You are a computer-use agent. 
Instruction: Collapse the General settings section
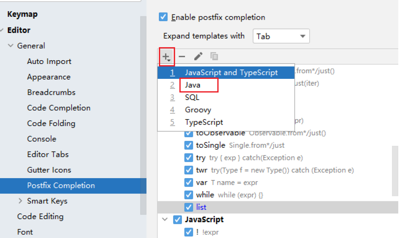pyautogui.click(x=10, y=46)
